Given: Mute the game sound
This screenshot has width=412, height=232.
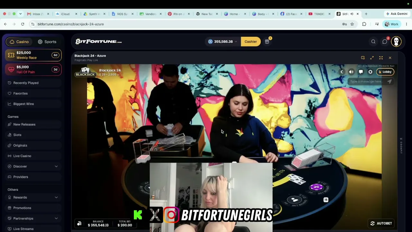Looking at the screenshot, I should 351,72.
